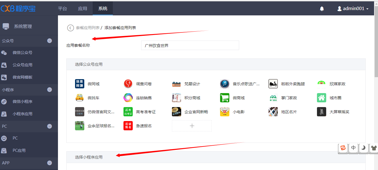Open notifications with the bell icon
Image resolution: width=378 pixels, height=170 pixels.
(x=322, y=9)
